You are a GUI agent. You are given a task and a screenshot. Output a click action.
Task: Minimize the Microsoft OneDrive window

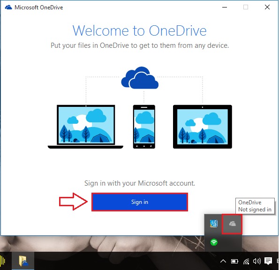pos(225,7)
